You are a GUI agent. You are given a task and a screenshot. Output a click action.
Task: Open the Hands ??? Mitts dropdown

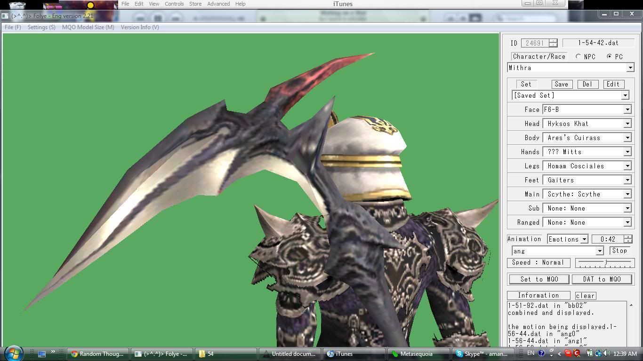click(627, 152)
